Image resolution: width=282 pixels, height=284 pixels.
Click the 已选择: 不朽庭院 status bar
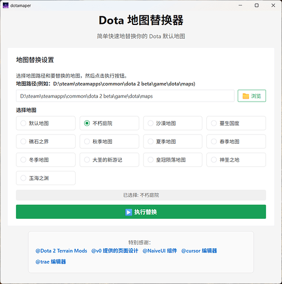pos(141,195)
